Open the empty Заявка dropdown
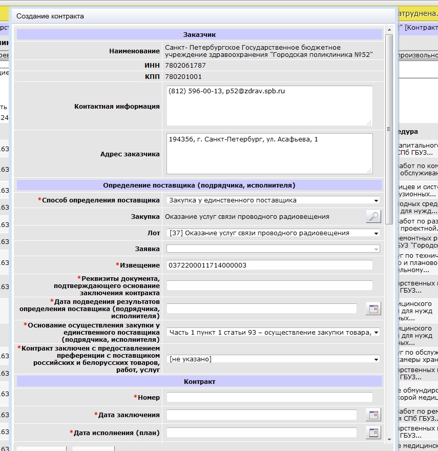Viewport: 438px width, 451px height. click(273, 249)
